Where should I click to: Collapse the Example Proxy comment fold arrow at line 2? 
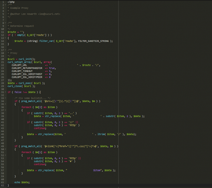(x=6, y=5)
